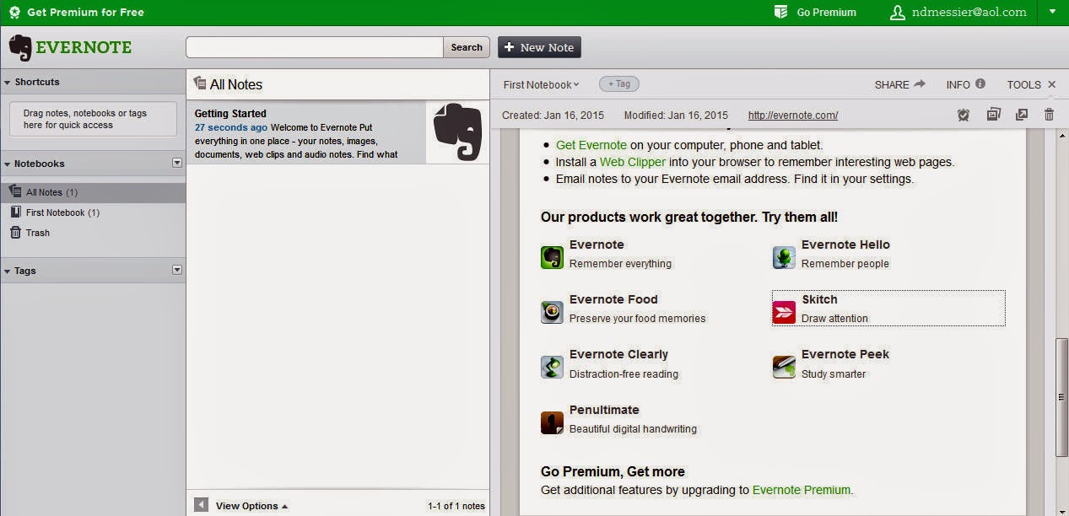Click the 1-1 of 1 notes counter
This screenshot has width=1069, height=516.
(x=456, y=506)
